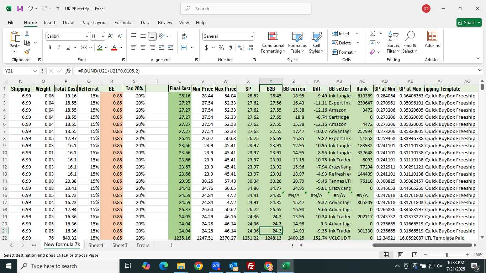The height and width of the screenshot is (273, 486).
Task: Expand the formula bar
Action: tap(480, 70)
